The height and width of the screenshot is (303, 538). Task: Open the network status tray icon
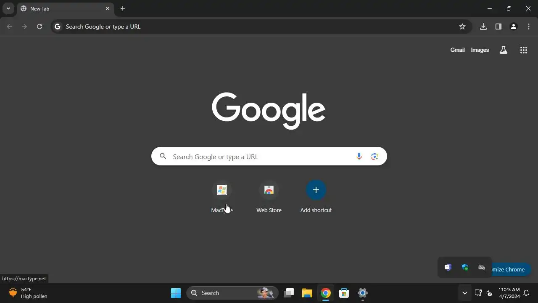point(478,293)
